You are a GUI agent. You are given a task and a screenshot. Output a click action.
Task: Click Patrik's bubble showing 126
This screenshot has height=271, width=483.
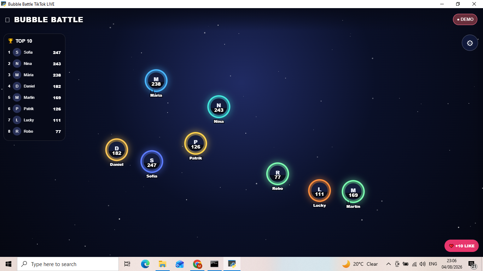(x=196, y=143)
